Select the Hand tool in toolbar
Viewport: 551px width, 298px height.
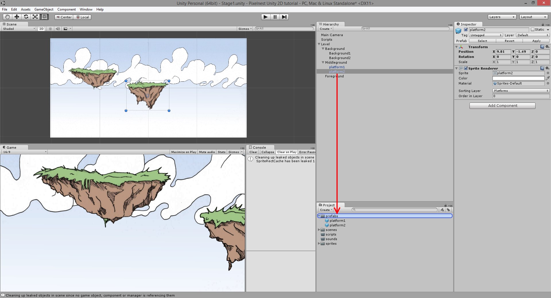[7, 17]
